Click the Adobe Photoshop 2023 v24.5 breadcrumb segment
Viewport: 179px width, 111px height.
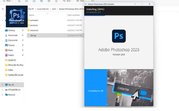tap(72, 9)
